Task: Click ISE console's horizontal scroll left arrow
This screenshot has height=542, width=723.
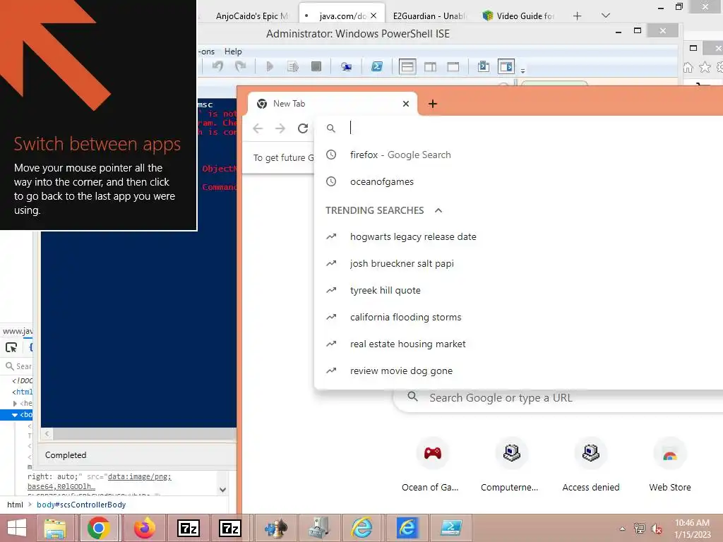Action: point(47,434)
